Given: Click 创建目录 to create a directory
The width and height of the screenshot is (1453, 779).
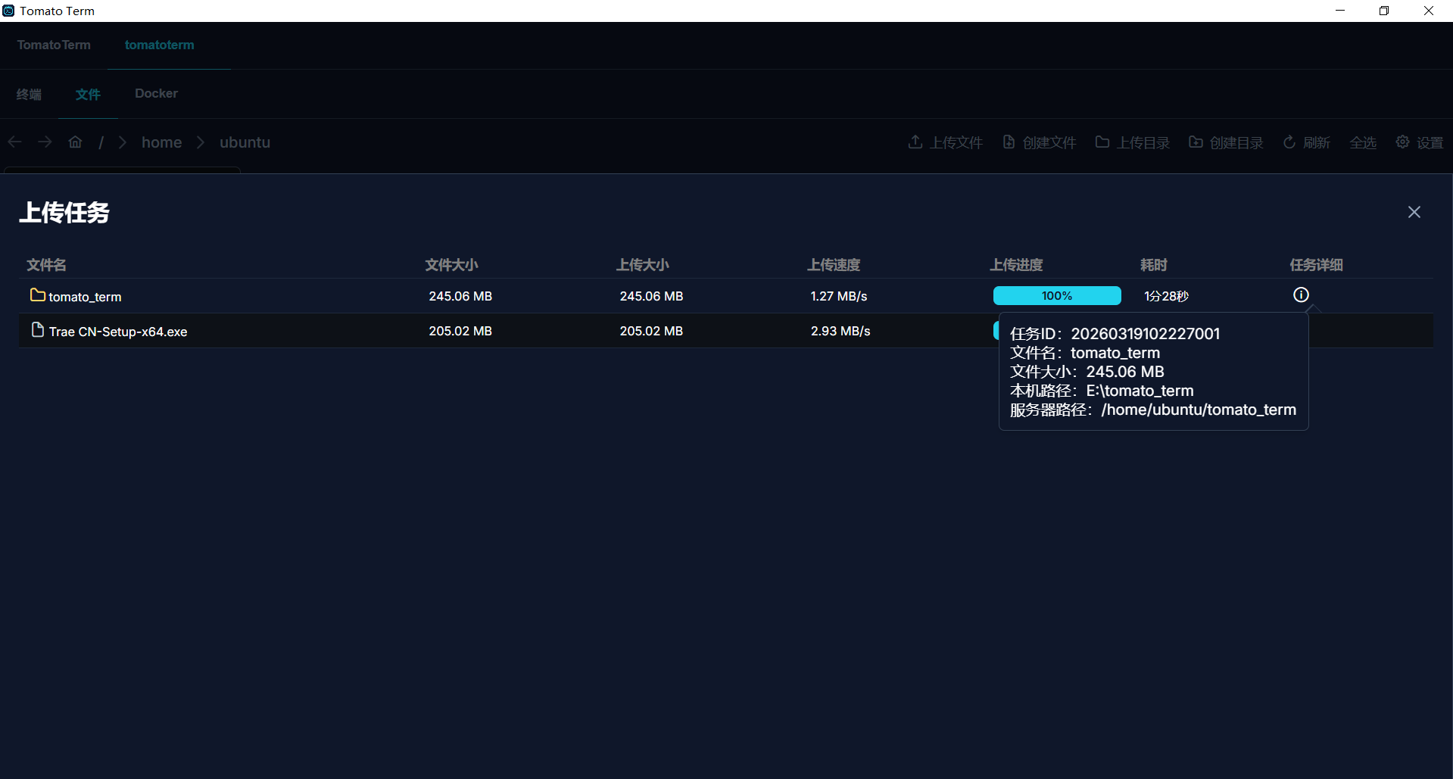Looking at the screenshot, I should (1226, 142).
